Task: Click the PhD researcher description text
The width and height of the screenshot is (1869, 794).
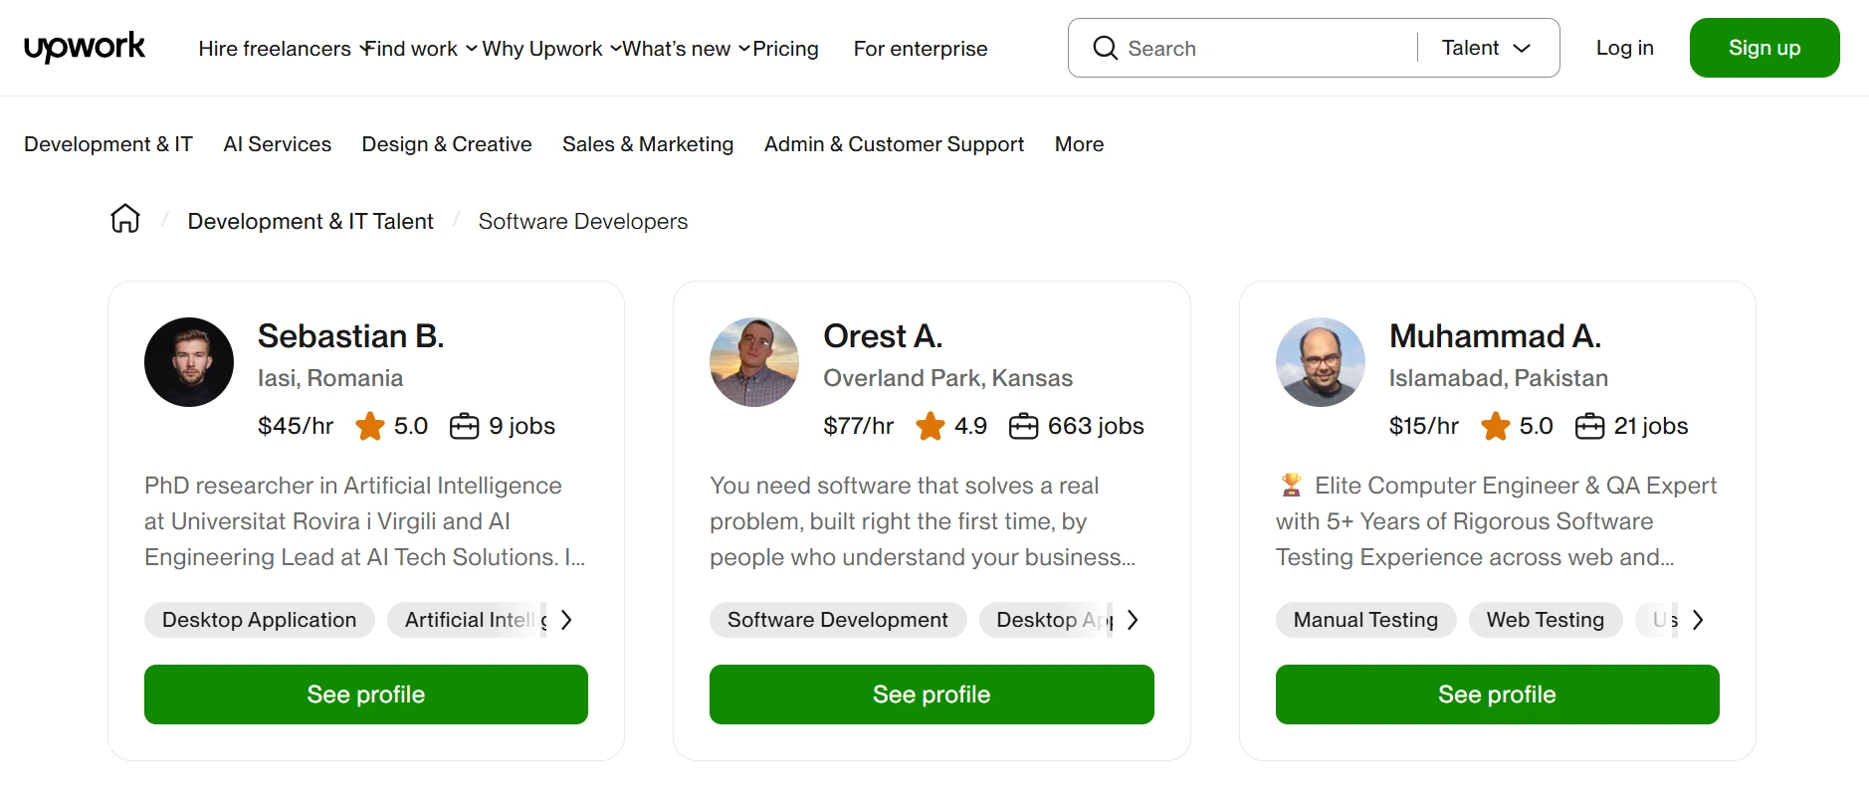Action: (365, 521)
